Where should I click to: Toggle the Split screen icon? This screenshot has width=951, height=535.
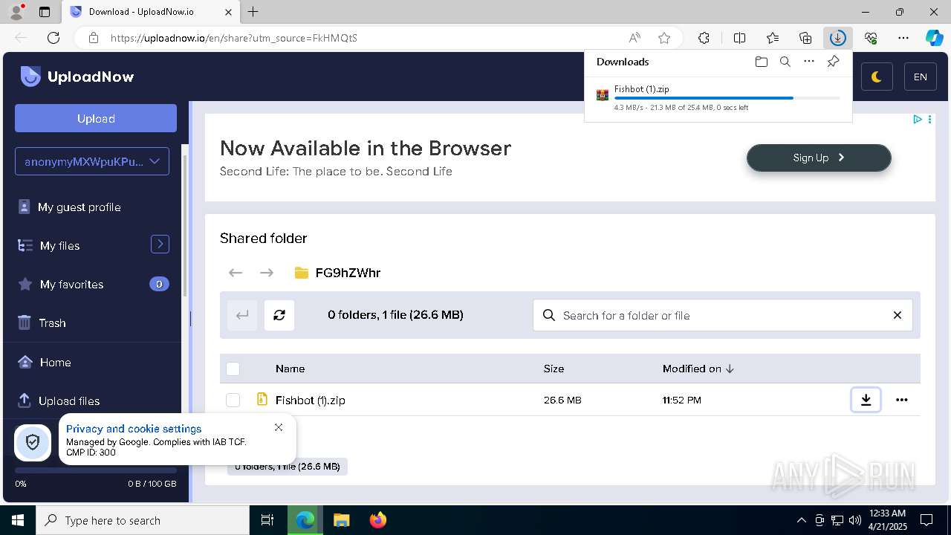739,38
